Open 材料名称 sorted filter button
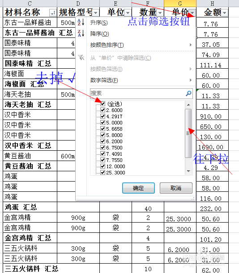 pos(53,12)
